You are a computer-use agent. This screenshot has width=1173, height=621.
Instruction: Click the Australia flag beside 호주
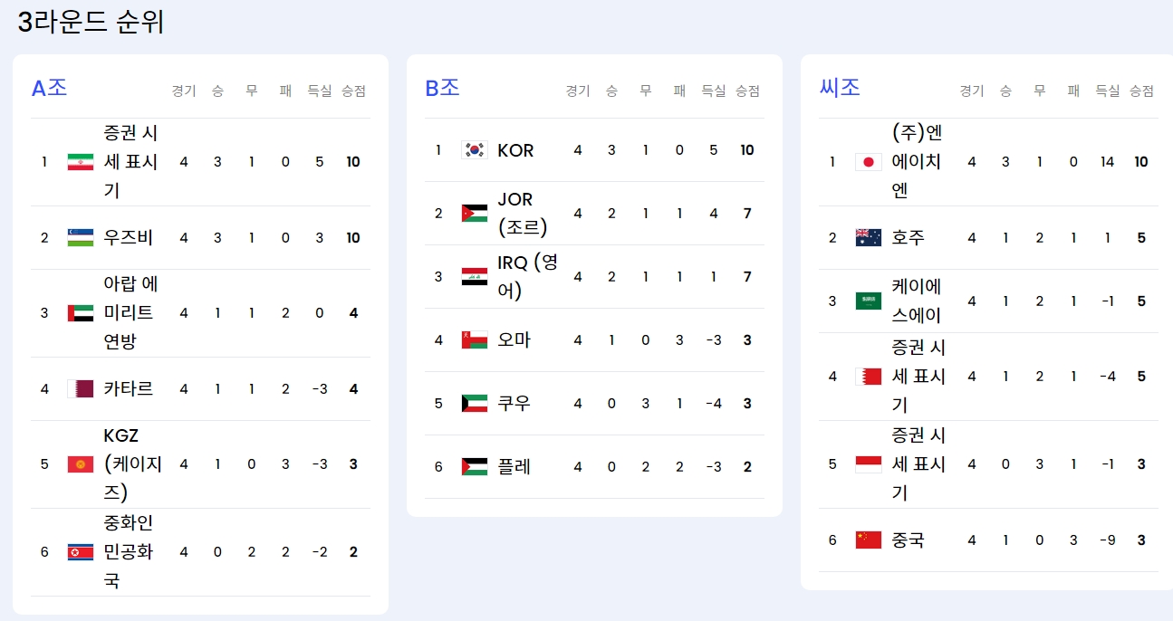(x=869, y=238)
